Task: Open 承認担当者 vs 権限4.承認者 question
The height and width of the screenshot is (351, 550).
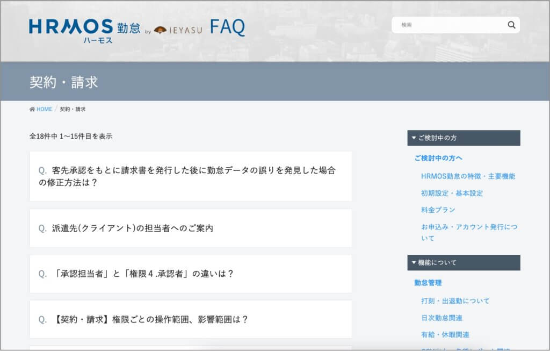Action: click(143, 274)
